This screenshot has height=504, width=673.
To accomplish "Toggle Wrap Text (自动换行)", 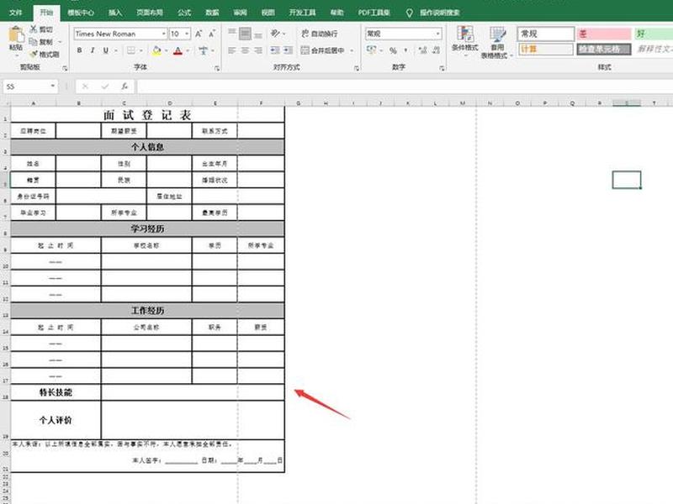I will 319,34.
